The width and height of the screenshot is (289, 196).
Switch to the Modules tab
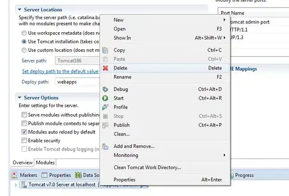[x=45, y=162]
